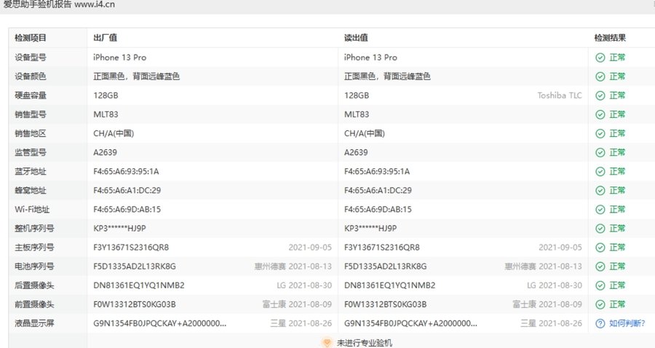Click the green check icon in 硬盘容量 row

point(600,95)
